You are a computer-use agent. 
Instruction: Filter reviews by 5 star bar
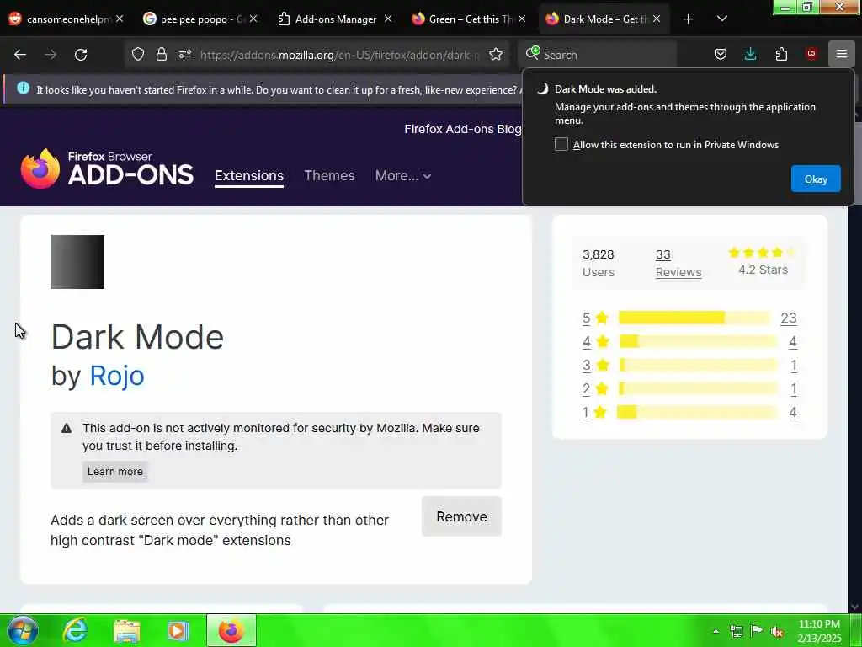(x=694, y=318)
